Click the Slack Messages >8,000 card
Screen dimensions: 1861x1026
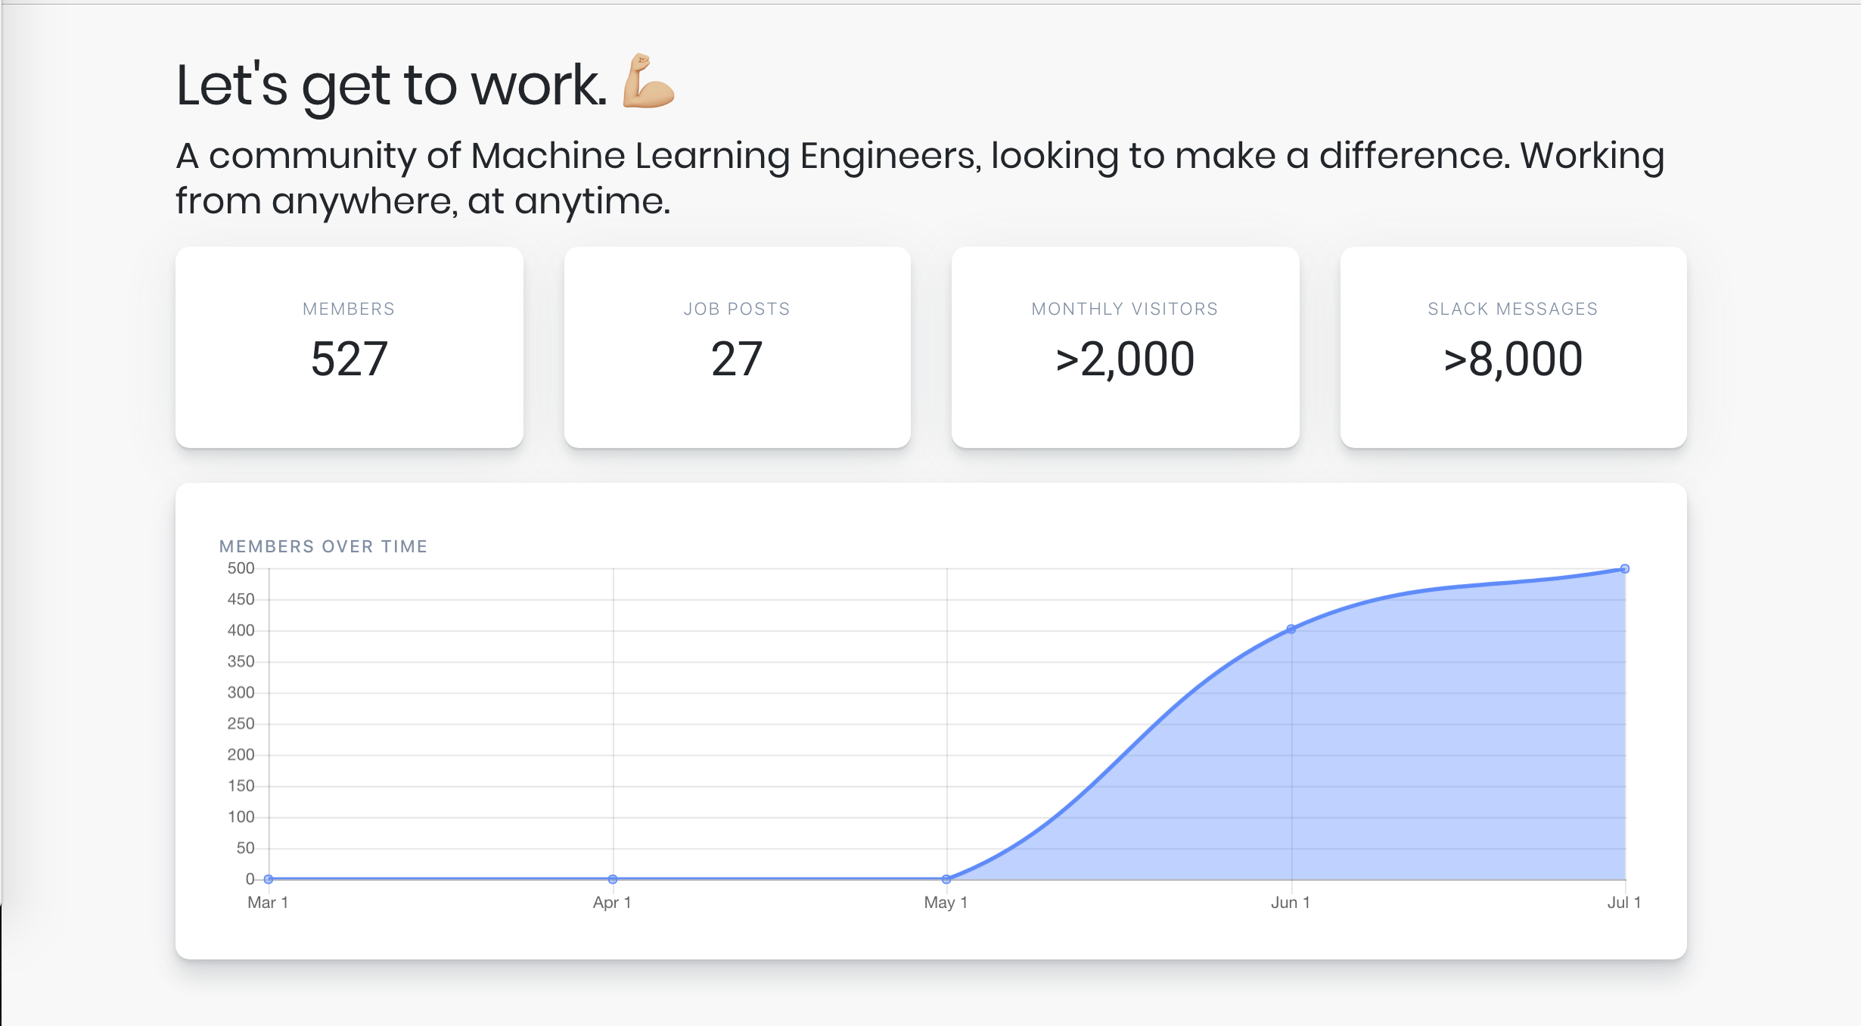pos(1513,347)
